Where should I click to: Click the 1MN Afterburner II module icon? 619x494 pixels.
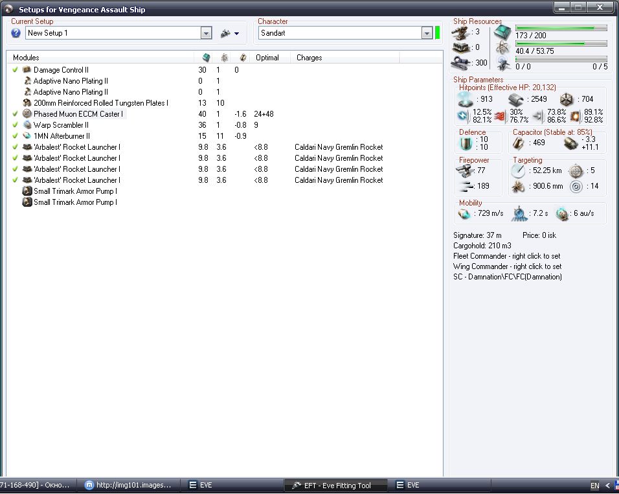pyautogui.click(x=27, y=136)
